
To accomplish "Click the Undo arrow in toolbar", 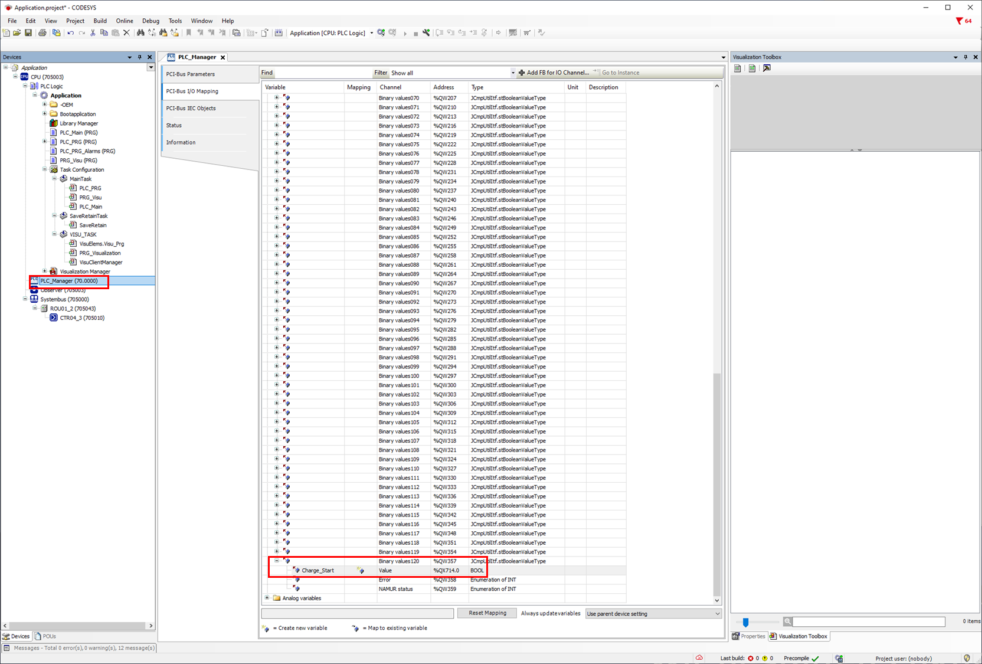I will [70, 33].
